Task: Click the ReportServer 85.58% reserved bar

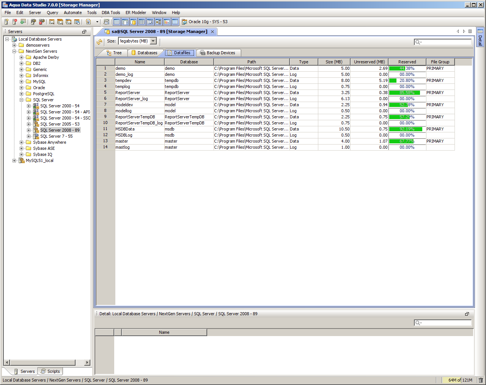Action: point(407,93)
